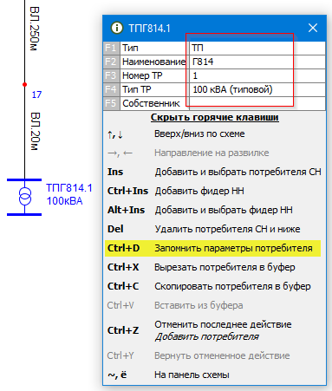Viewport: 332px width, 391px height.
Task: Click the Тип ТР row label
Action: (136, 89)
